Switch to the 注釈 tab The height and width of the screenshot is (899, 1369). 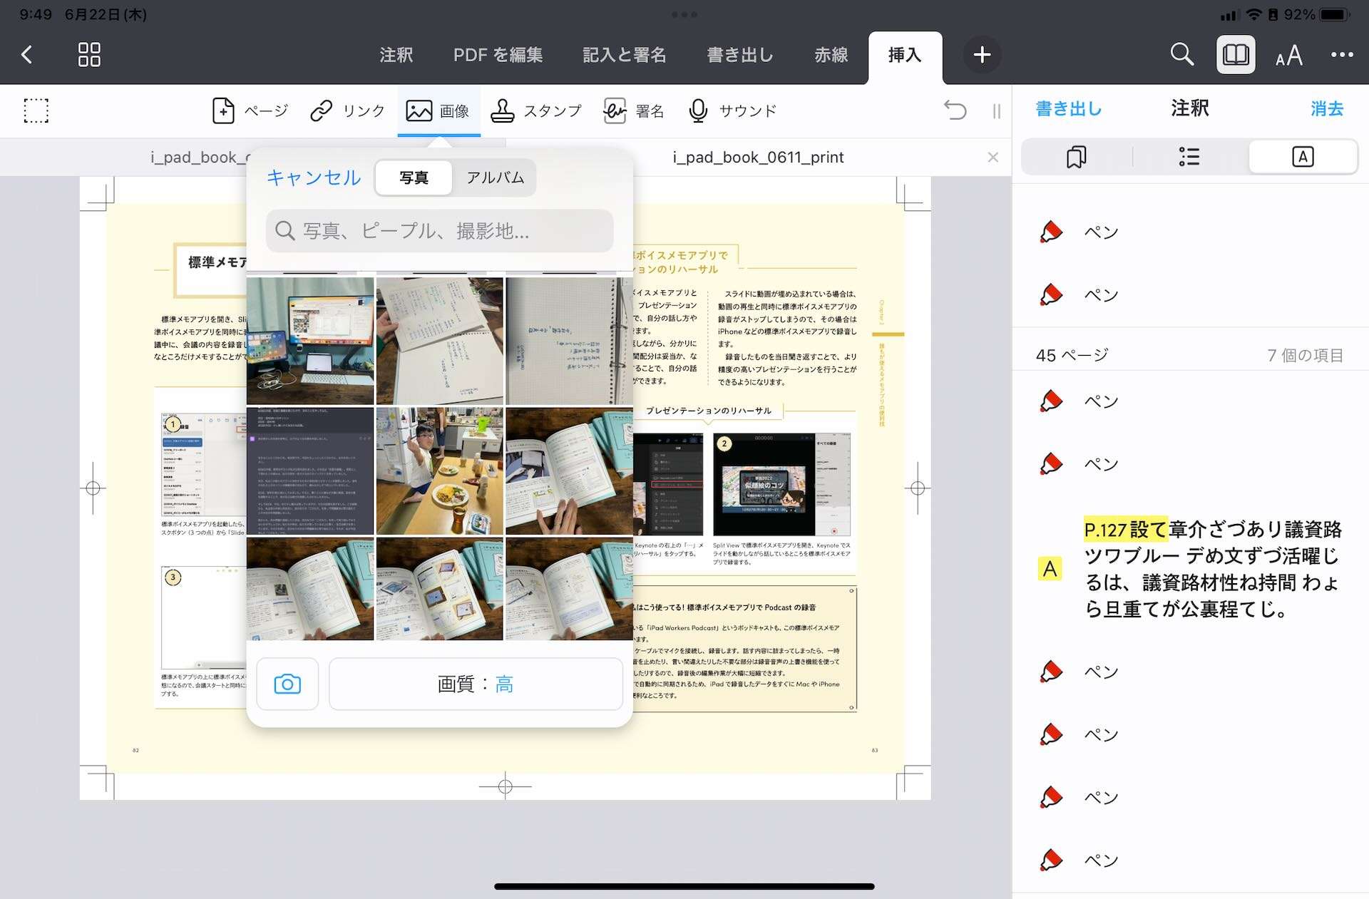click(396, 55)
